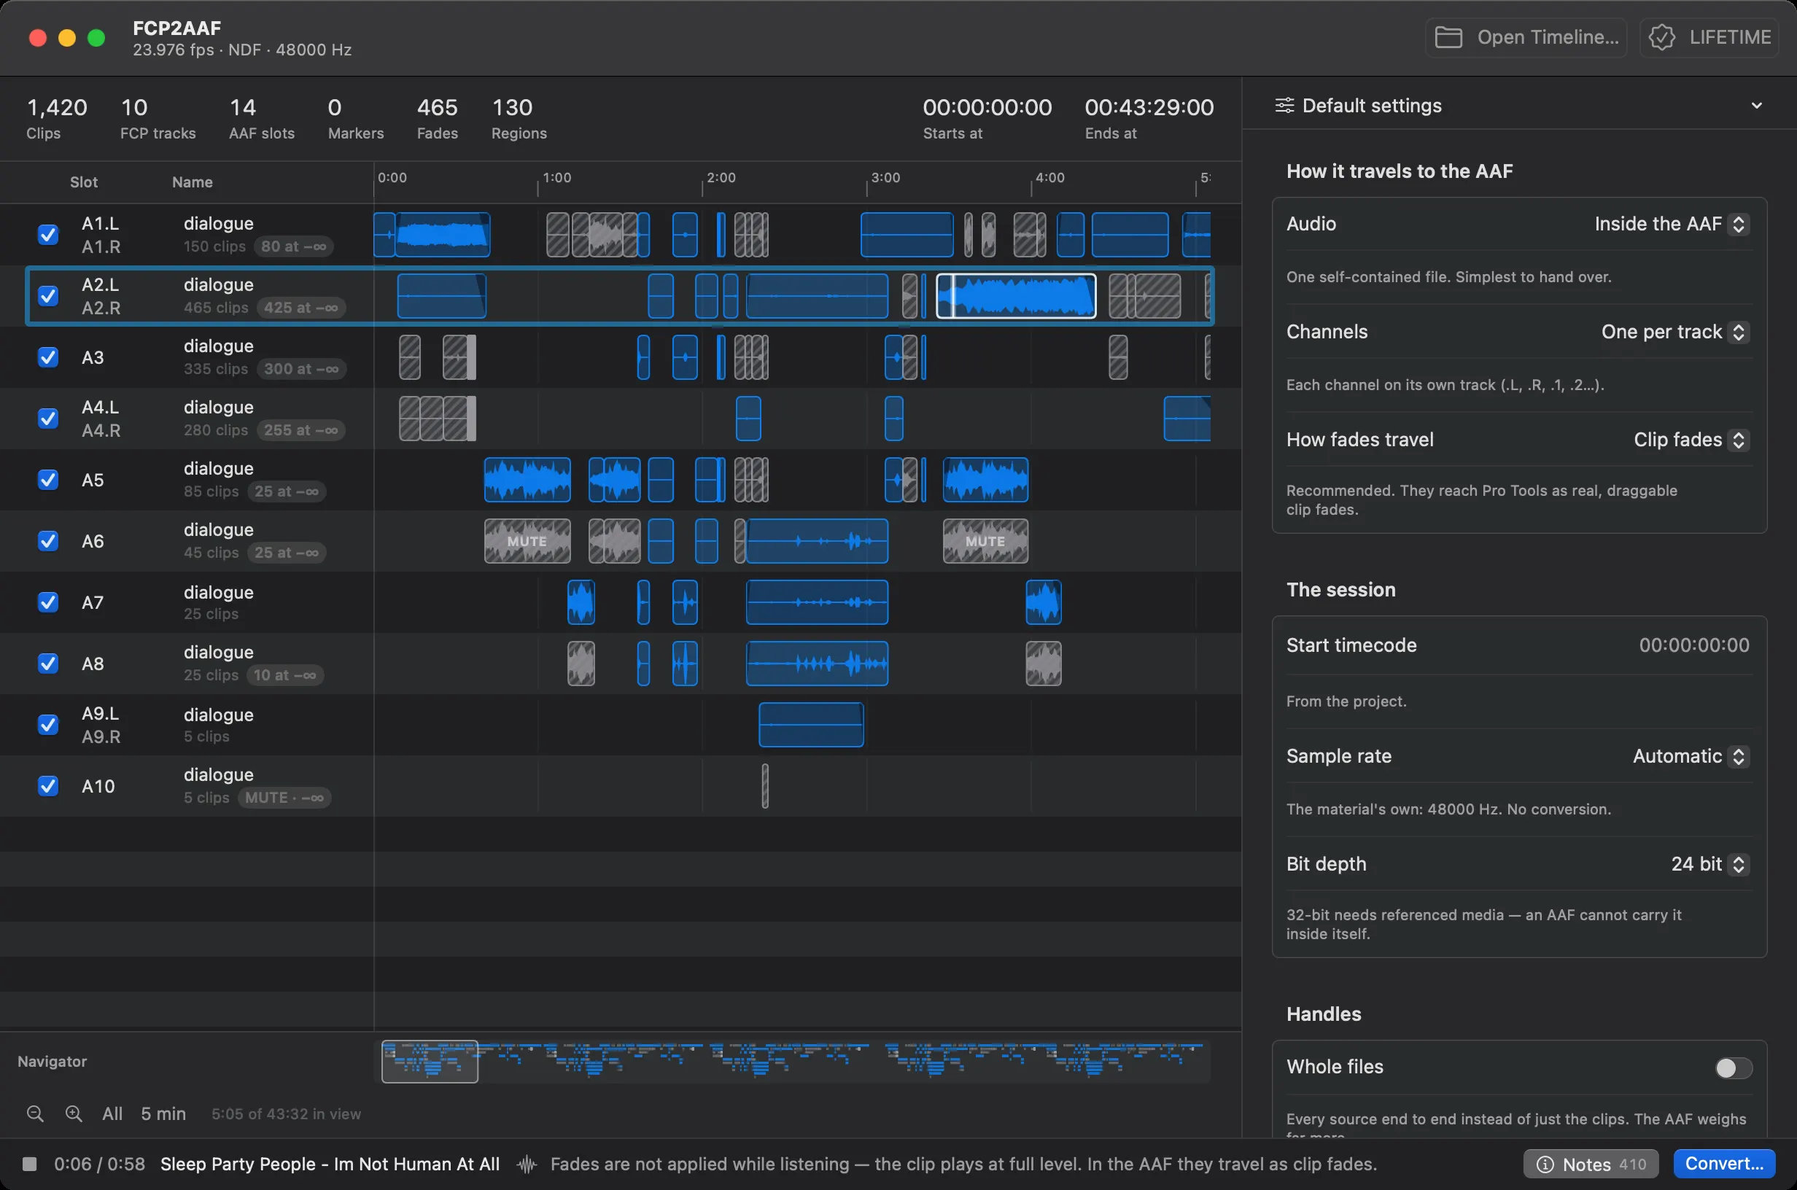1797x1190 pixels.
Task: Click the '5:05 of 43:32 in view' text
Action: coord(286,1113)
